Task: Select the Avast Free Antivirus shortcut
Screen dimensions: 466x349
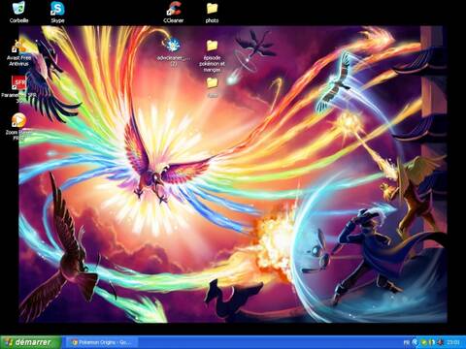Action: point(18,52)
